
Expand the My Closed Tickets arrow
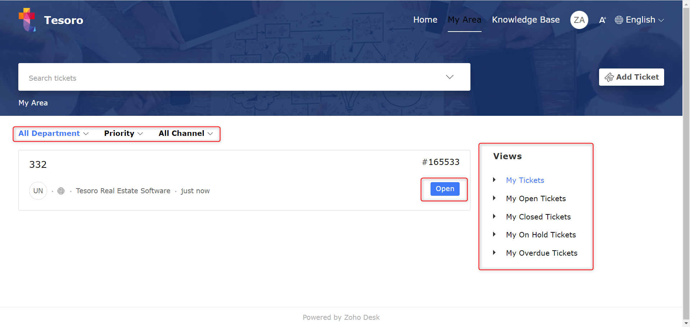coord(494,216)
